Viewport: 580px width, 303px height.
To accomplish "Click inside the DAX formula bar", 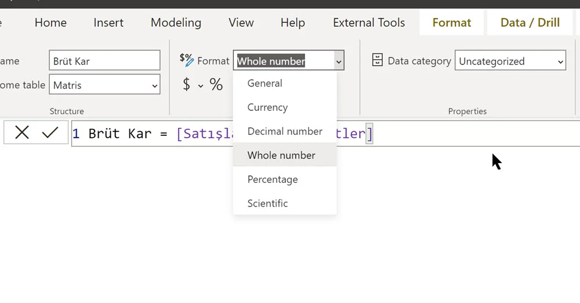I will pyautogui.click(x=325, y=134).
